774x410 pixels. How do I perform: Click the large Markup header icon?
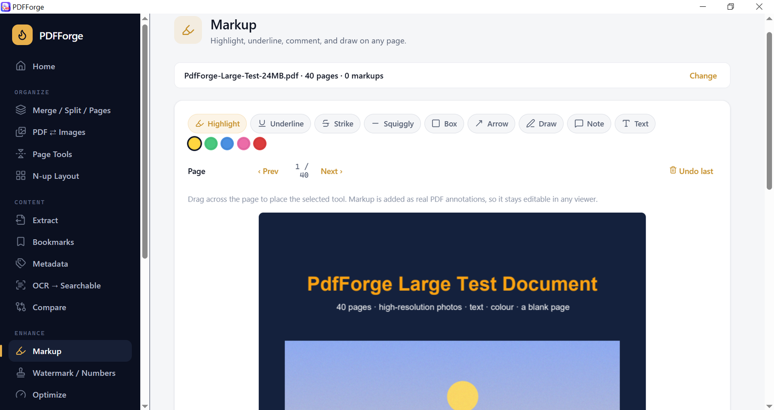[188, 30]
